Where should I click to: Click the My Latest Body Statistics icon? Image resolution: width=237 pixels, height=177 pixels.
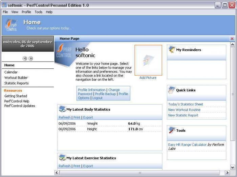(x=62, y=109)
